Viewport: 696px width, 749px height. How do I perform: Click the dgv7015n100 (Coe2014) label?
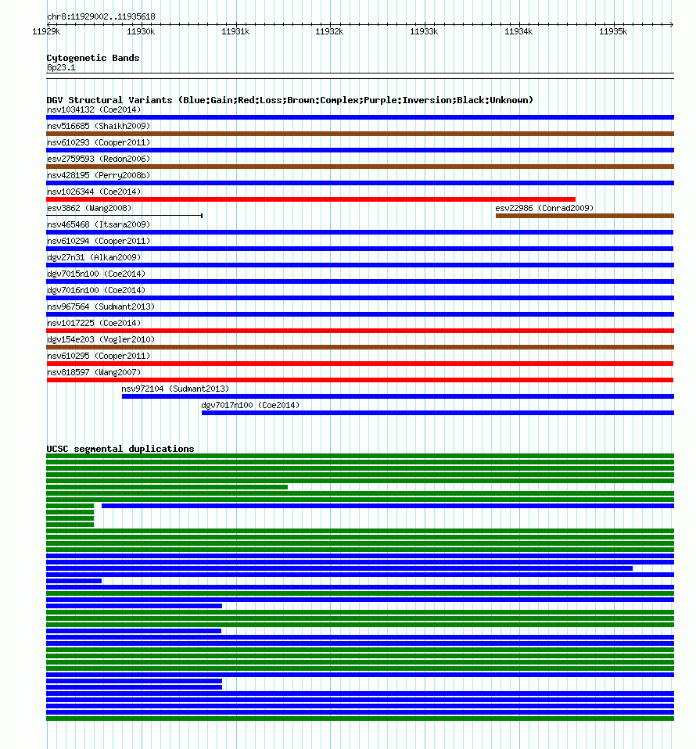point(96,274)
